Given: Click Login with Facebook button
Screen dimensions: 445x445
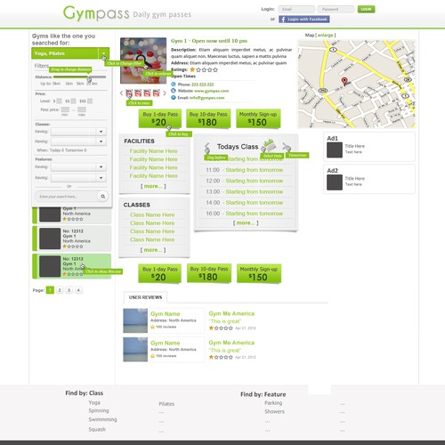Looking at the screenshot, I should point(304,20).
